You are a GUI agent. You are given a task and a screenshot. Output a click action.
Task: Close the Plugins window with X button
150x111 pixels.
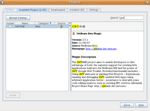tap(147, 2)
